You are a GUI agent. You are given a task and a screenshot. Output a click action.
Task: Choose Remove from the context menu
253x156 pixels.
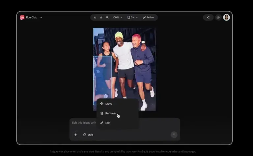(118, 113)
